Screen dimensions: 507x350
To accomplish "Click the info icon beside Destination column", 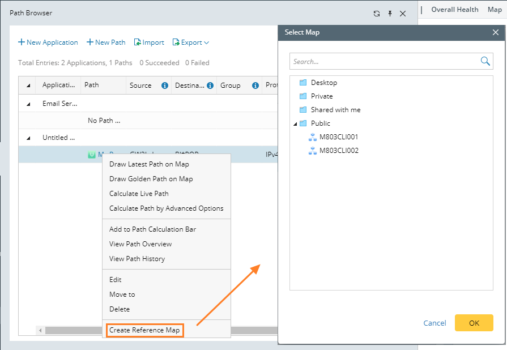I will [210, 86].
